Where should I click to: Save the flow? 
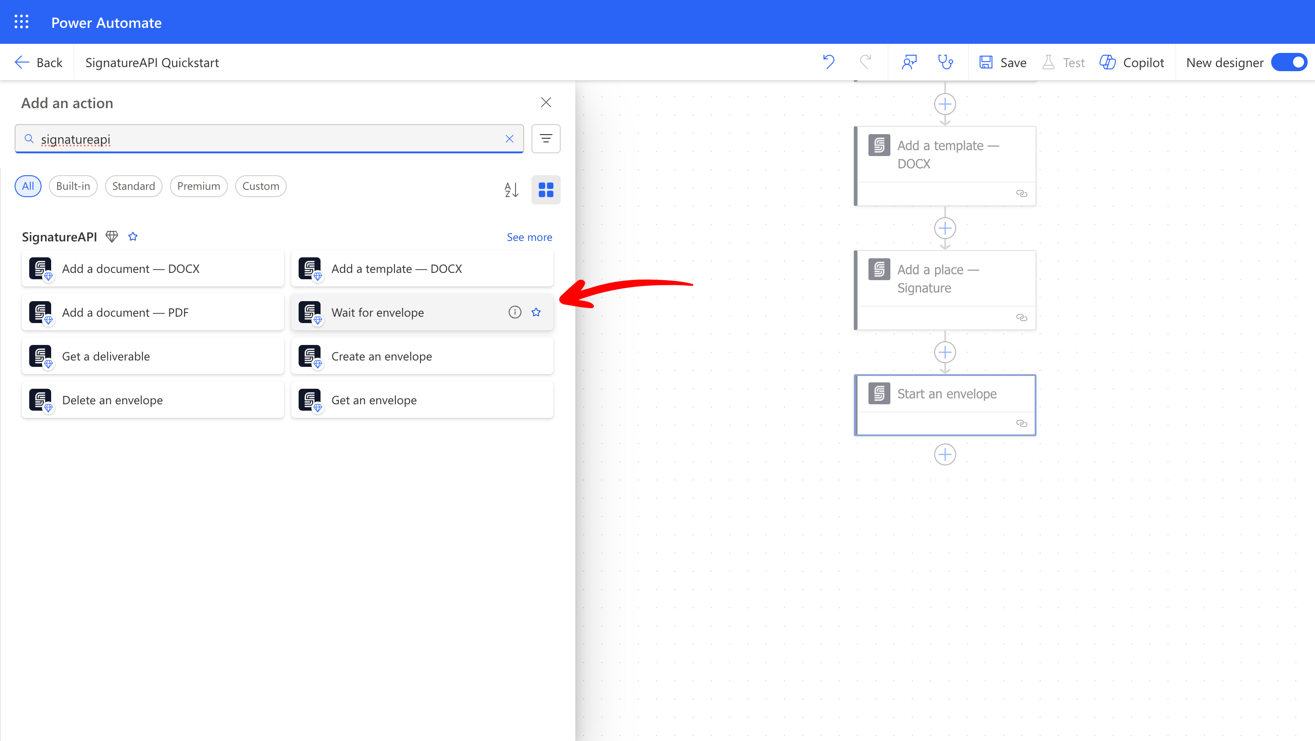coord(1003,62)
